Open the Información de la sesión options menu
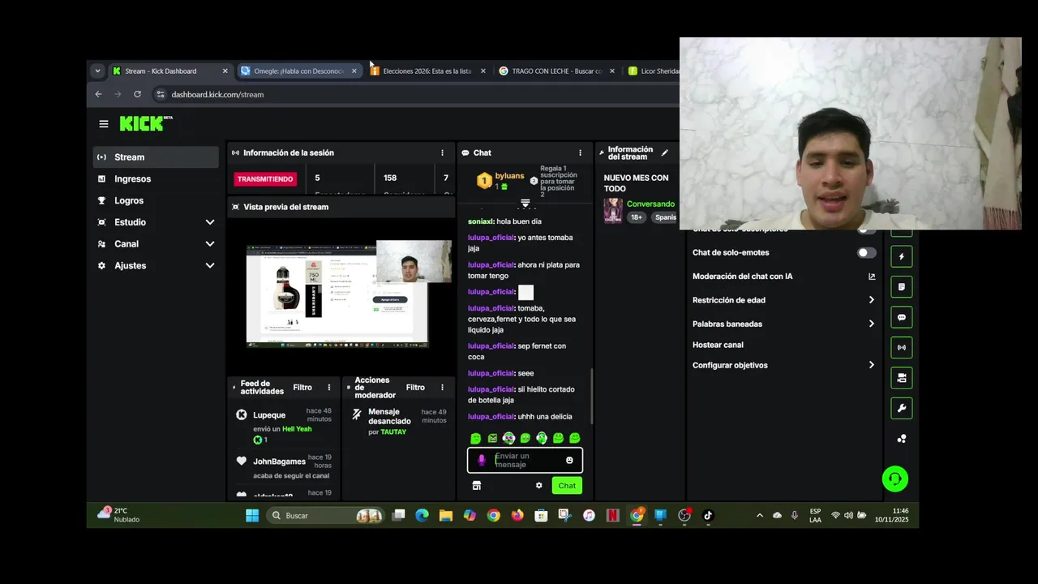 click(442, 152)
